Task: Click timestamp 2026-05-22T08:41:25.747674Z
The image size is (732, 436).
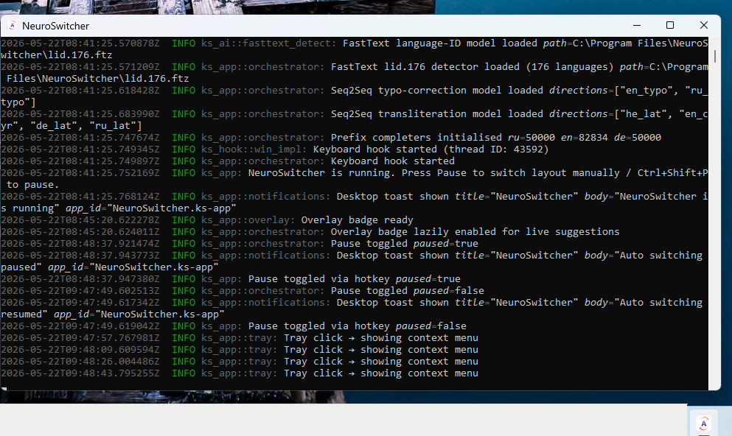Action: pyautogui.click(x=80, y=138)
